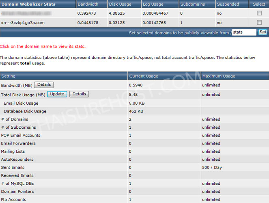Open stats for xn--r3czkp1go7a.com domain
Screen dimensions: 269x203
click(x=23, y=23)
